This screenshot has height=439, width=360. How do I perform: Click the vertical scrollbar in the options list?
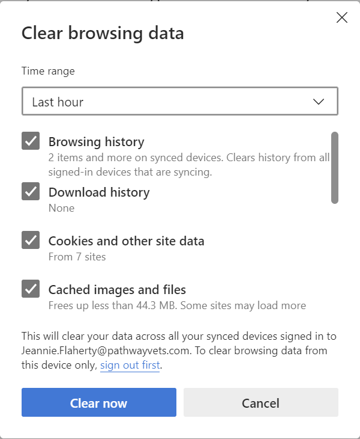click(335, 168)
